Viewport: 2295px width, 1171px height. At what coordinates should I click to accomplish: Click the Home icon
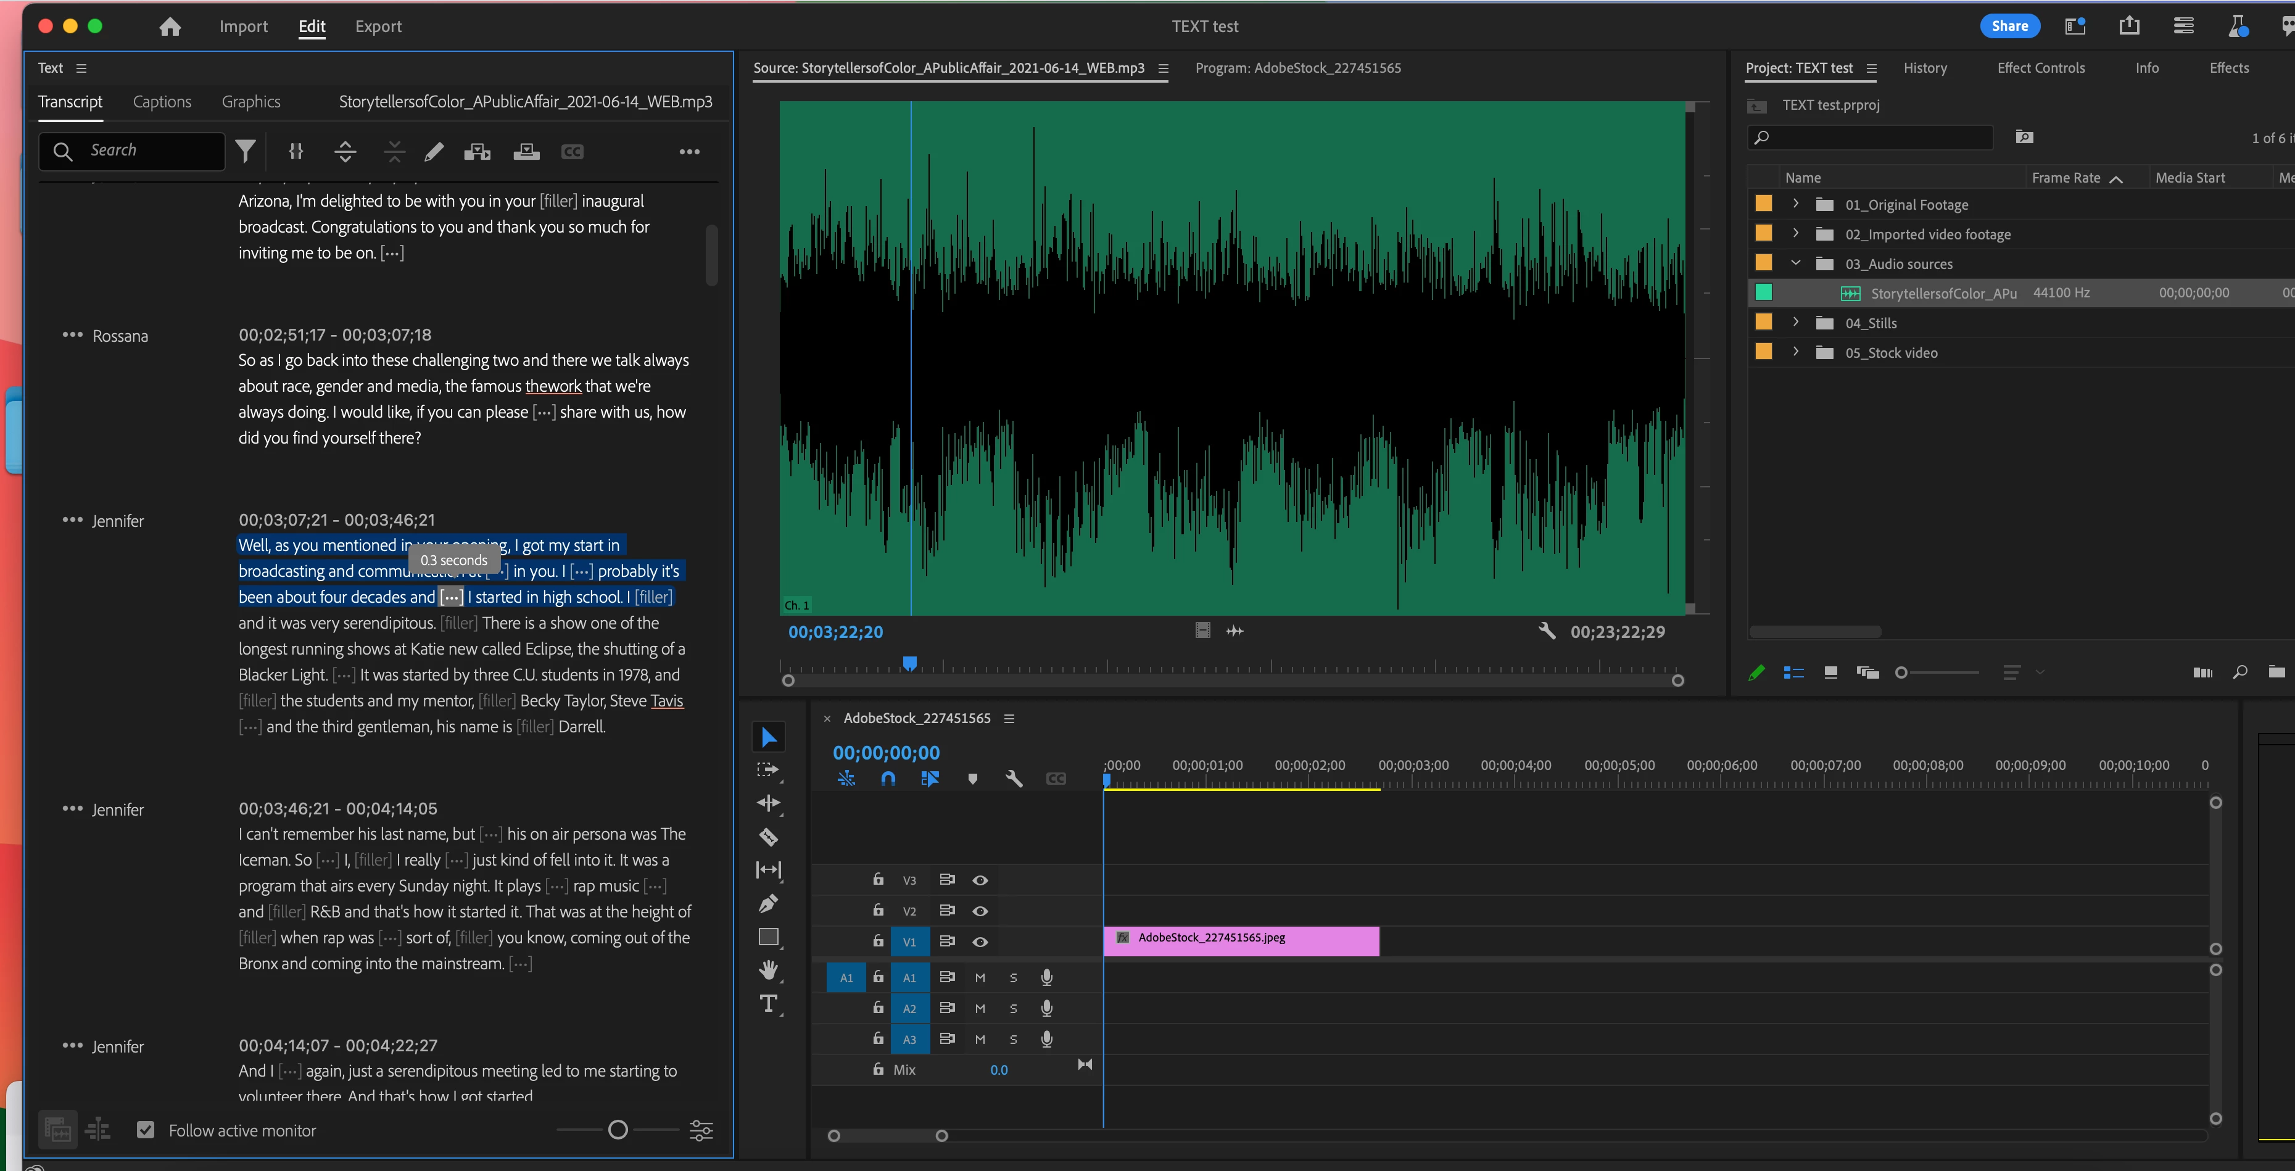coord(170,27)
